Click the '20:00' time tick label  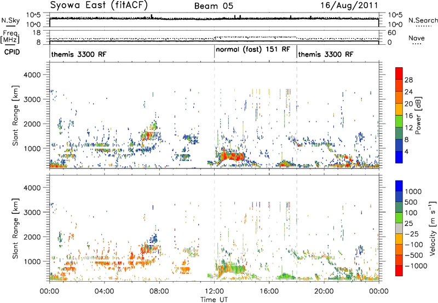[324, 292]
